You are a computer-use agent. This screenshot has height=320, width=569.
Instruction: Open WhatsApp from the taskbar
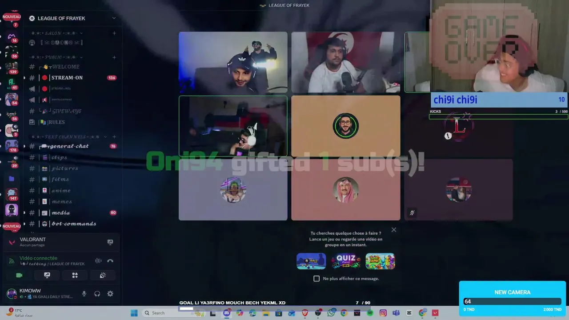pyautogui.click(x=331, y=313)
